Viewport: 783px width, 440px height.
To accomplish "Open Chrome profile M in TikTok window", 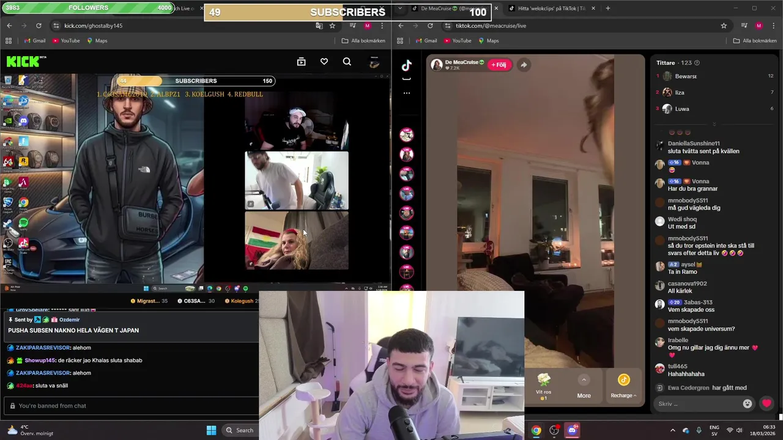I will [x=759, y=26].
